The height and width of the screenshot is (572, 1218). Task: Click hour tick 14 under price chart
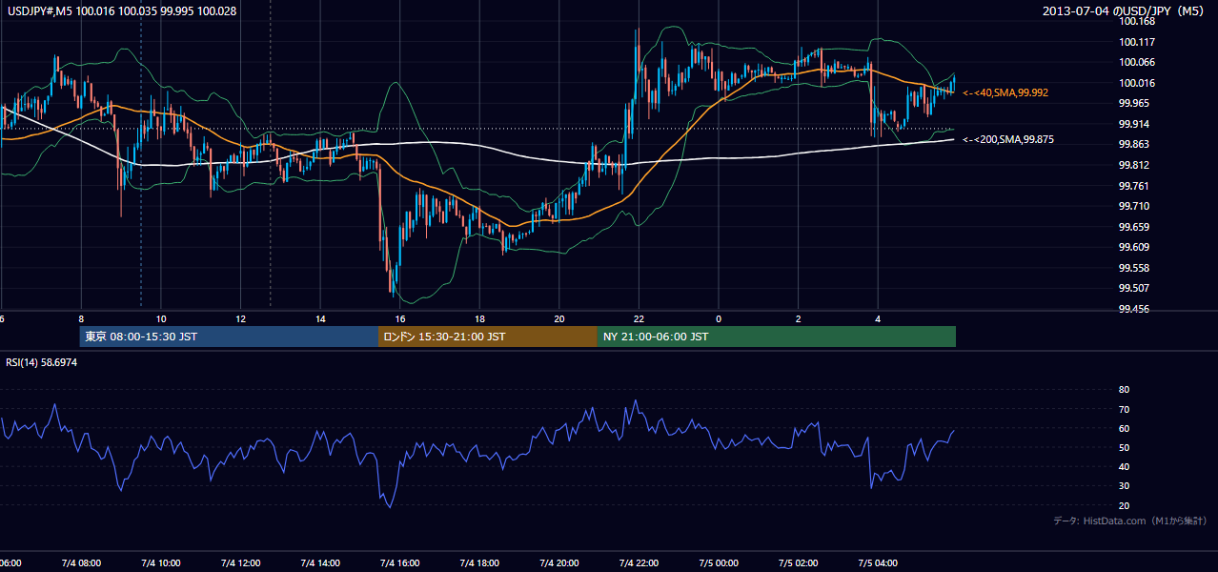click(320, 319)
